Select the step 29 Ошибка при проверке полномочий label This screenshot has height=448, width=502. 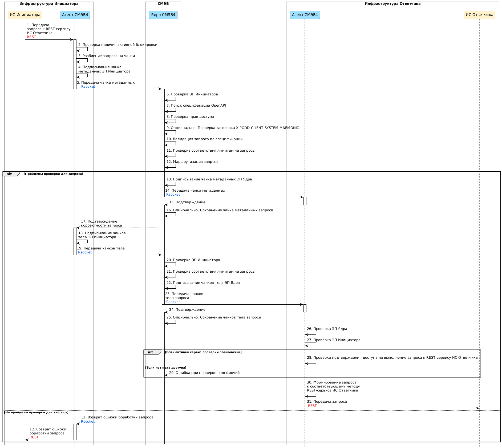tap(204, 373)
